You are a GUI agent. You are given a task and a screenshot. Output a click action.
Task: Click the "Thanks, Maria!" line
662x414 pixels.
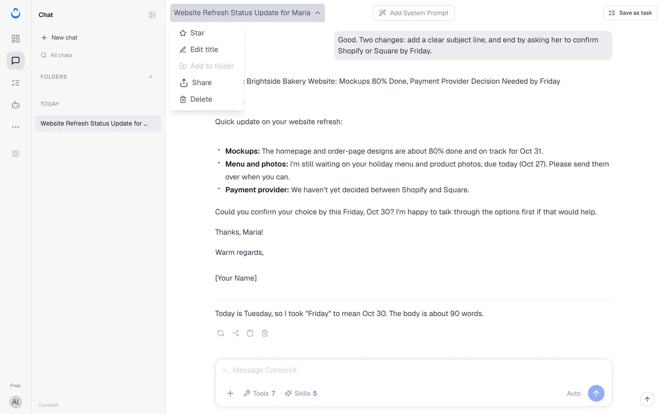[239, 232]
